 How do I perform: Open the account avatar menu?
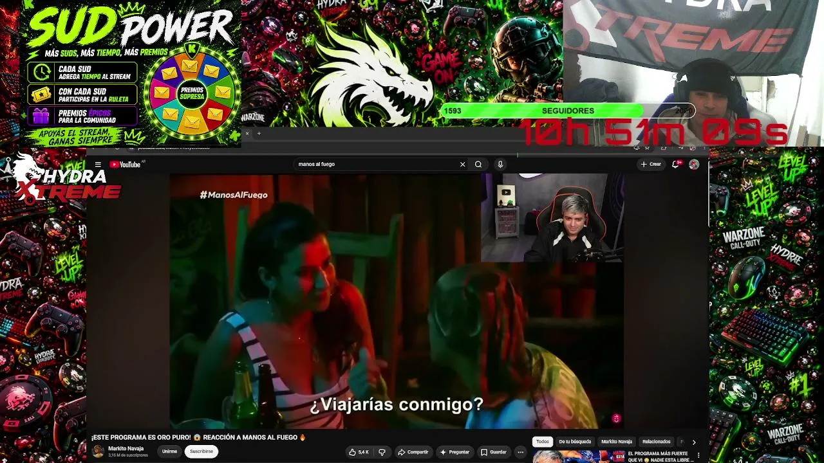[x=694, y=165]
